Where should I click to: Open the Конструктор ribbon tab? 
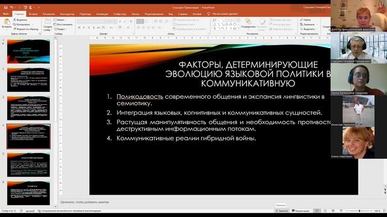point(67,14)
